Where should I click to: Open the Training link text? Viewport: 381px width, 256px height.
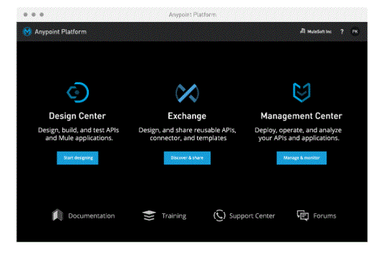click(x=174, y=216)
